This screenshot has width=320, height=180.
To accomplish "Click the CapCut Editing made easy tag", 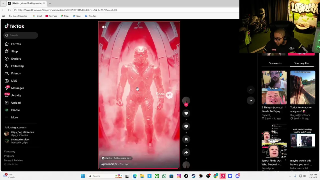I will tap(117, 158).
